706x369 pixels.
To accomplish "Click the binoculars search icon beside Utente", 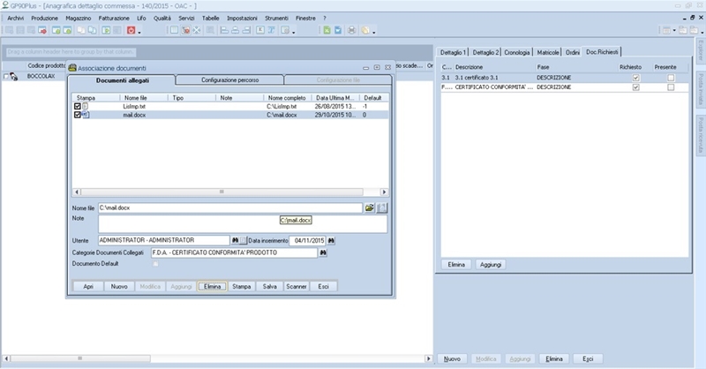I will (x=235, y=241).
